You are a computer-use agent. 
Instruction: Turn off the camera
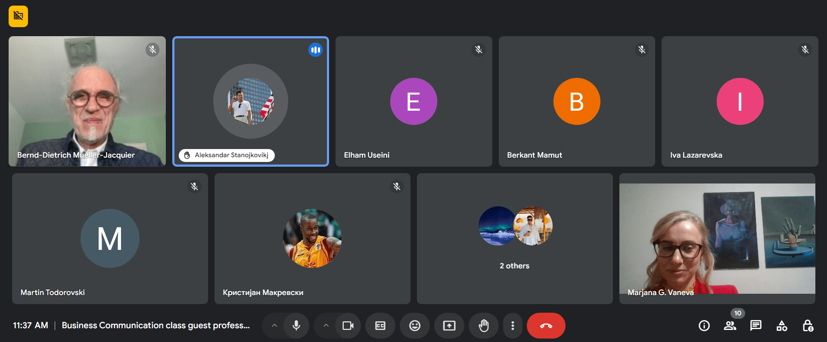348,326
